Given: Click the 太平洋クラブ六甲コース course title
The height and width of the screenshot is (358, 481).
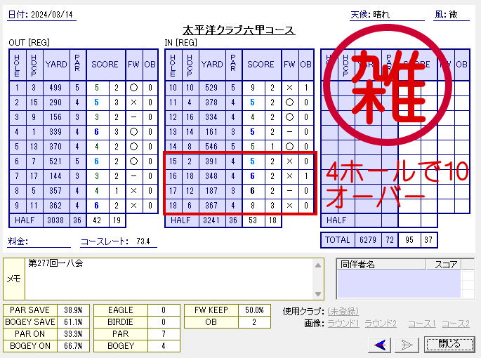Looking at the screenshot, I should click(239, 30).
